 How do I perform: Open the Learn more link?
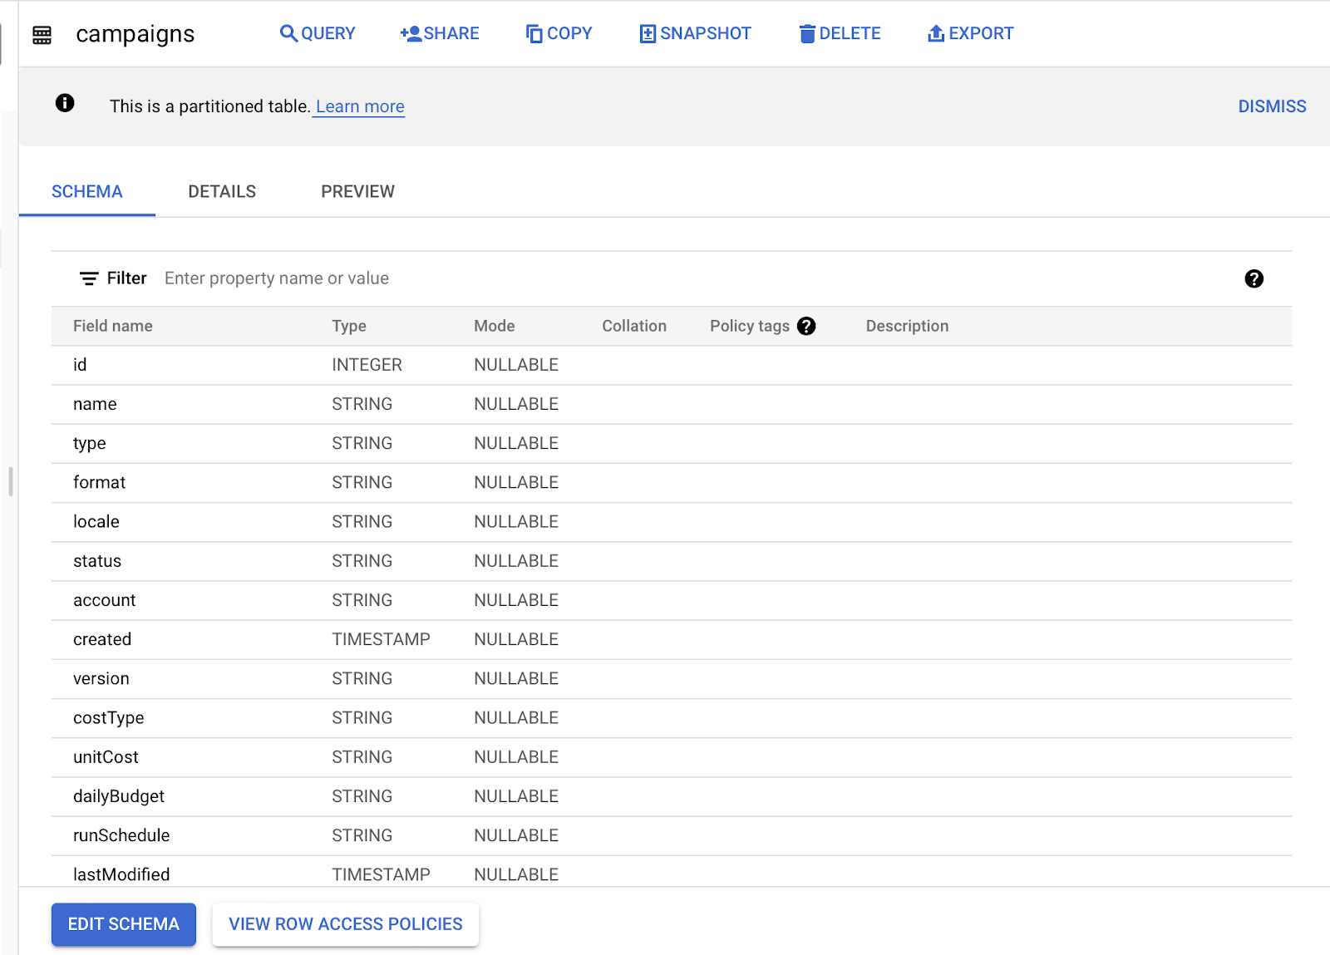[358, 106]
